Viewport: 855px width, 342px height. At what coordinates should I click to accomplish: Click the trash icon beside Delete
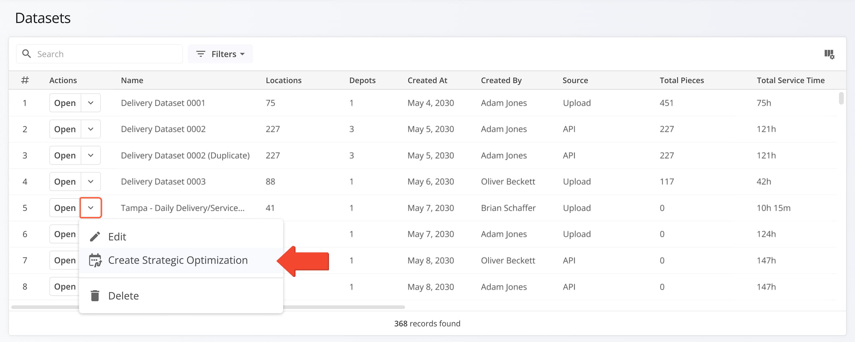[x=95, y=296]
